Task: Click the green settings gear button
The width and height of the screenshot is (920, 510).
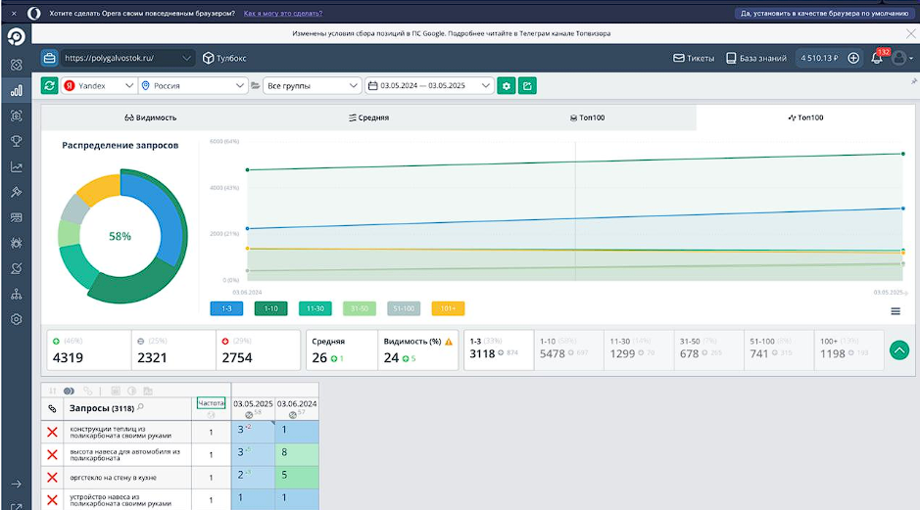Action: [507, 86]
